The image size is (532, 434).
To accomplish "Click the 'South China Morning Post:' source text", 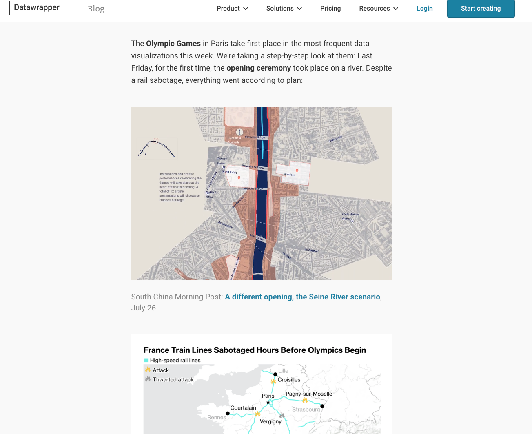I will coord(177,297).
